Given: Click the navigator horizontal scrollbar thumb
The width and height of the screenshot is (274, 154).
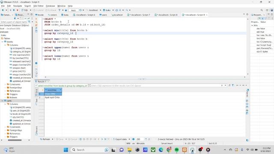Looking at the screenshot, I should [15, 140].
